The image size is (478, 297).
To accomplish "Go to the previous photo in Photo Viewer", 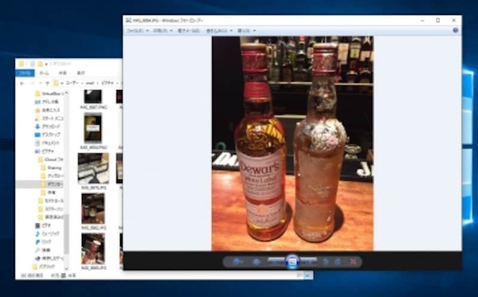I will tap(277, 261).
